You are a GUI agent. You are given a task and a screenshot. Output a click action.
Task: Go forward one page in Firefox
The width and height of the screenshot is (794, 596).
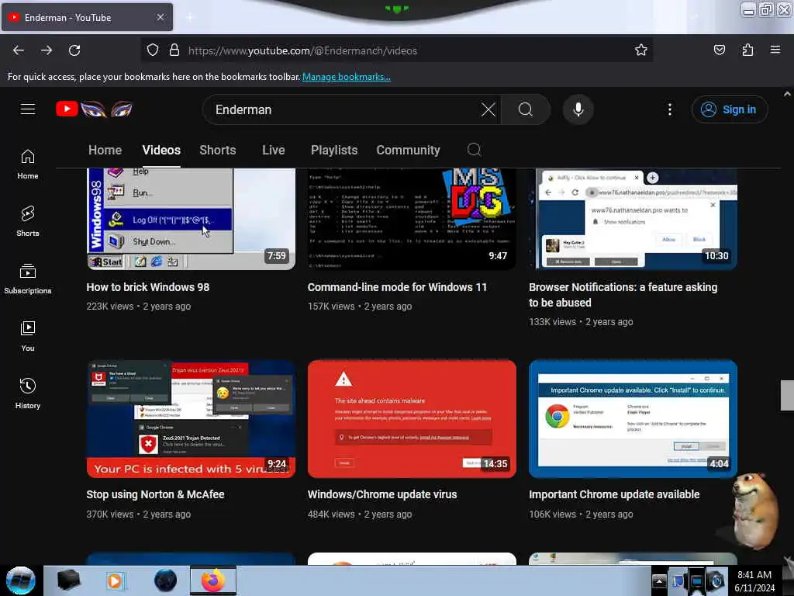(47, 50)
